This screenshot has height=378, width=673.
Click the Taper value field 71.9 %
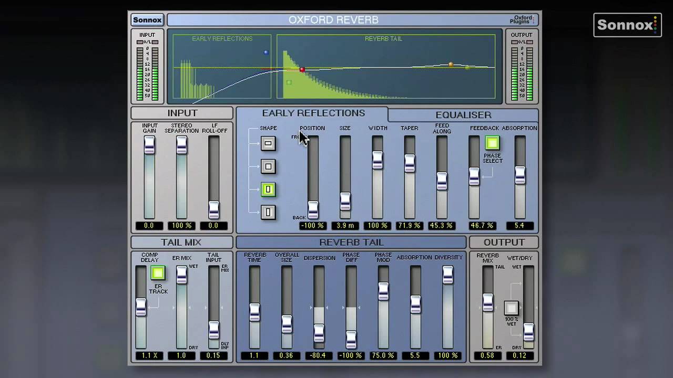click(x=410, y=226)
